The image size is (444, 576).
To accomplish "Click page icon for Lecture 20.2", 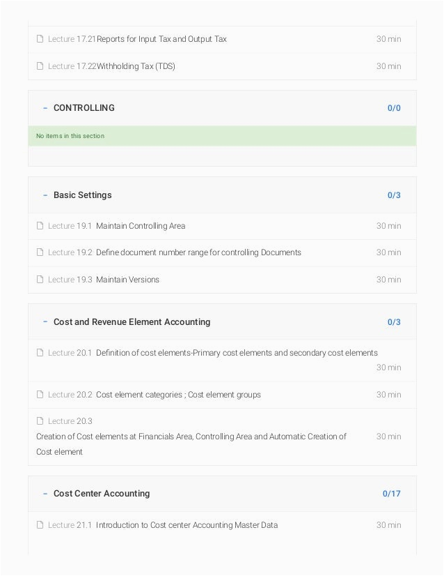I will coord(40,395).
